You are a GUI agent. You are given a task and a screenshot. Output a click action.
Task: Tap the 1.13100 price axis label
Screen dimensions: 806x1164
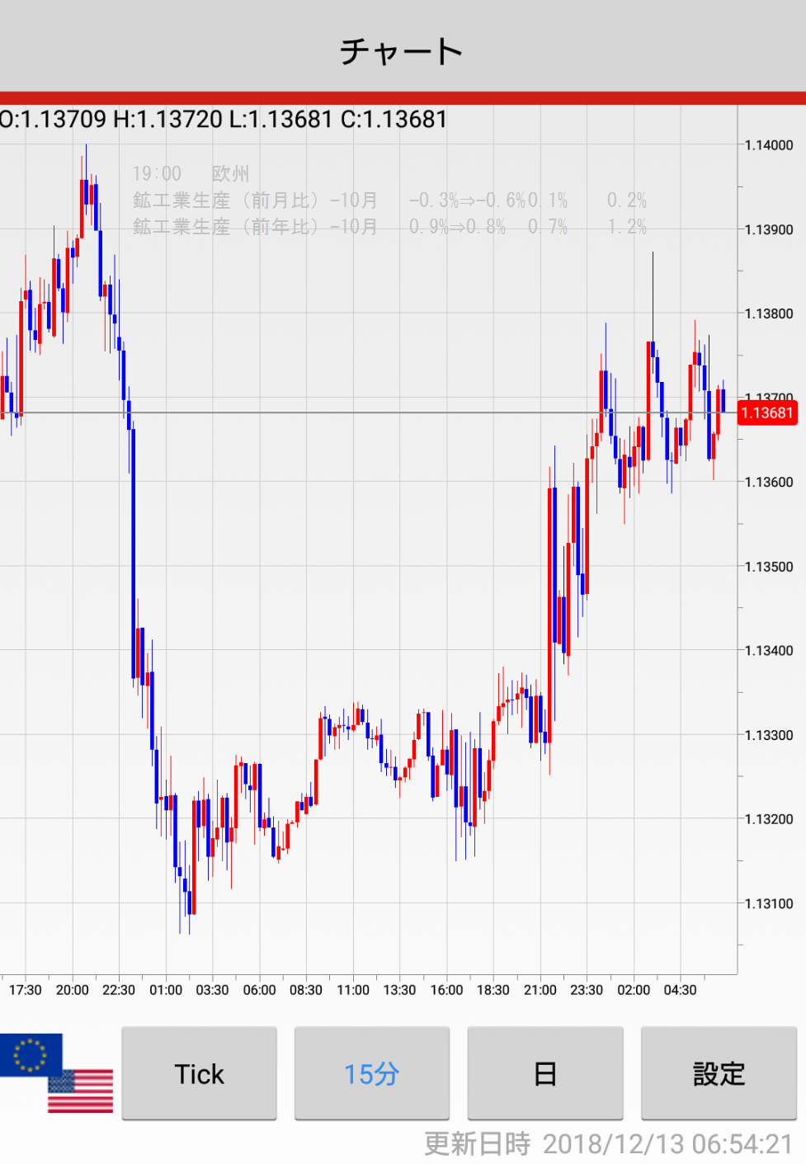pos(768,904)
